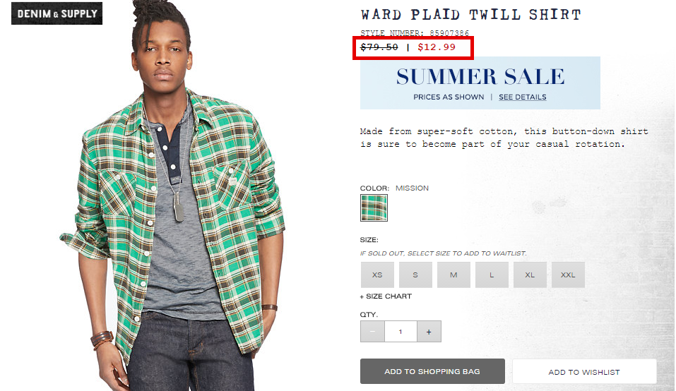The height and width of the screenshot is (391, 676).
Task: Choose size M
Action: point(453,275)
